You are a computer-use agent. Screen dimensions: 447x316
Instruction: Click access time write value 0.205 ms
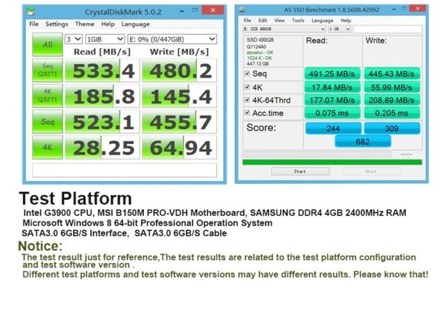tap(392, 113)
